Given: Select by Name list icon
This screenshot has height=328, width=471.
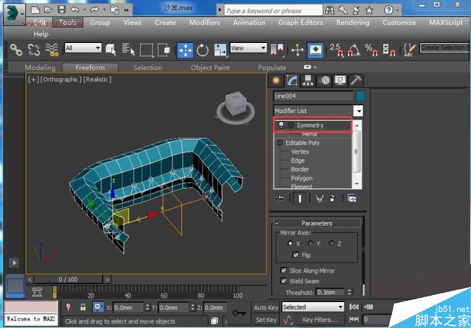Looking at the screenshot, I should (x=128, y=49).
